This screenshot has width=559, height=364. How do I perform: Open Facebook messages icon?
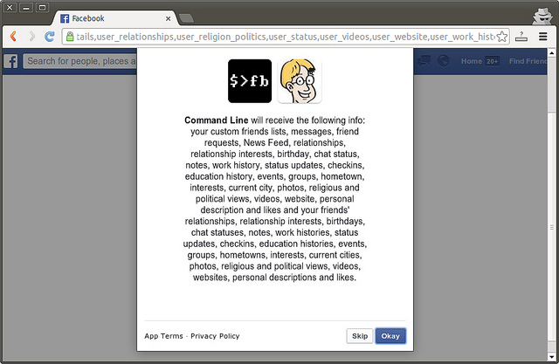click(x=424, y=61)
